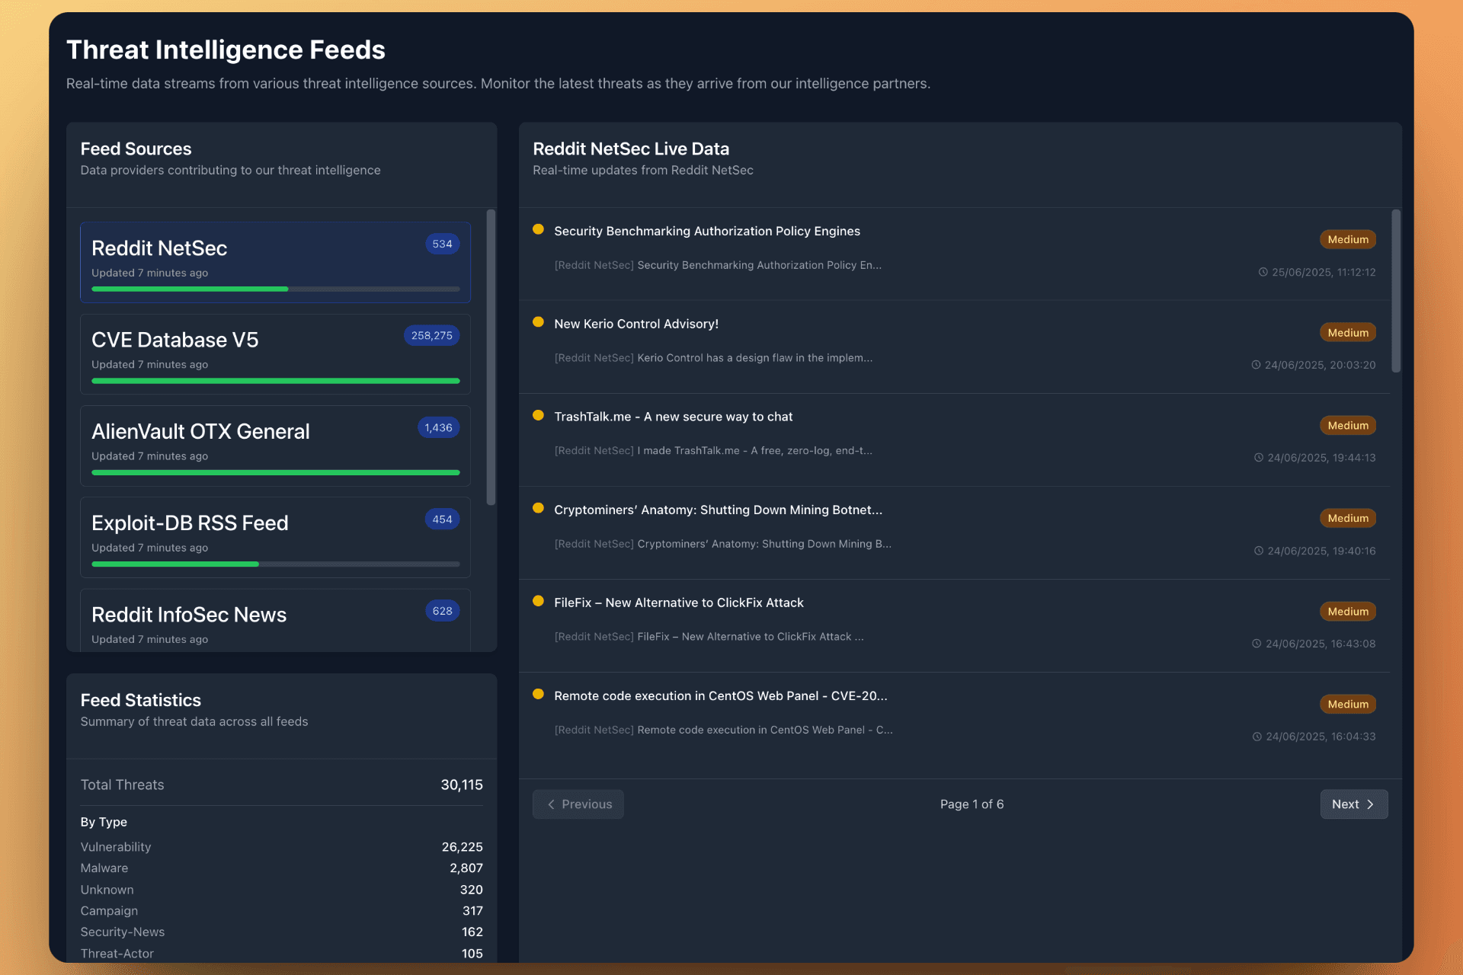
Task: Click the 534 count badge on Reddit NetSec
Action: click(441, 244)
